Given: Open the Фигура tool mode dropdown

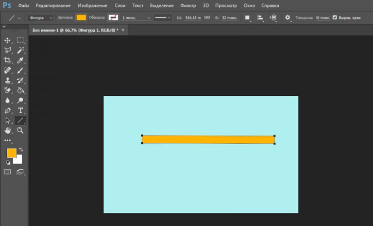Looking at the screenshot, I should (x=40, y=18).
